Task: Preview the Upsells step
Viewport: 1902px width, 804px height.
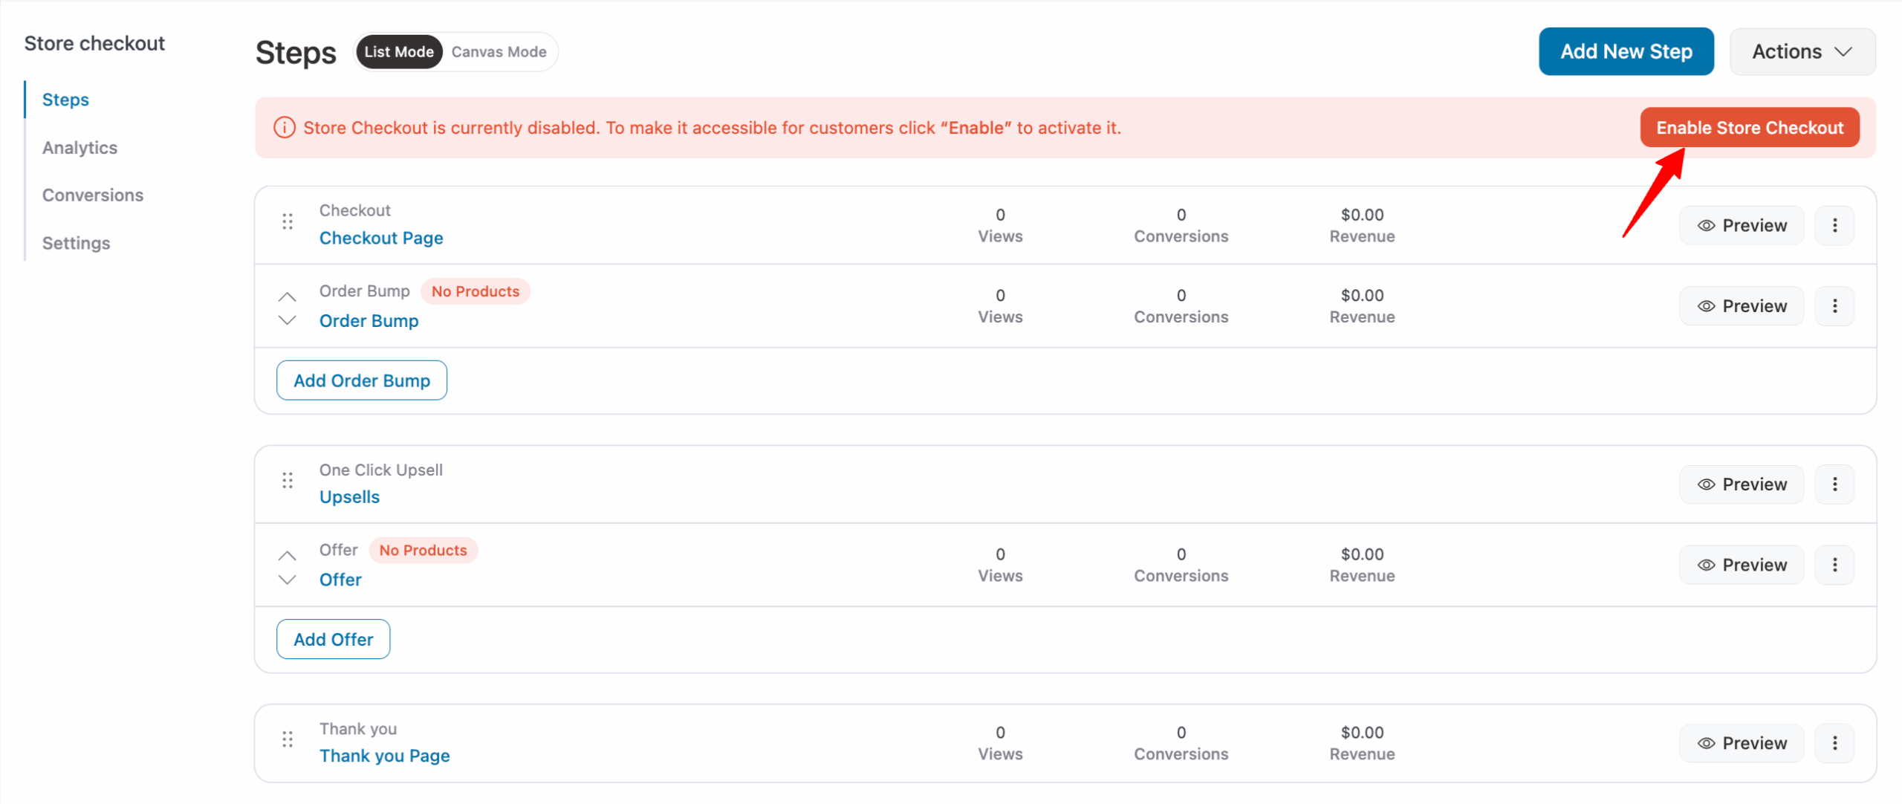Action: pyautogui.click(x=1741, y=484)
